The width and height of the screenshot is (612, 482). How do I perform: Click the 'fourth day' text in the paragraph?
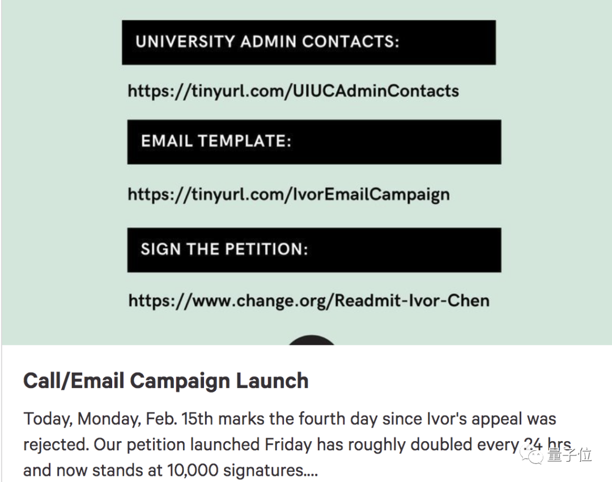(x=359, y=420)
